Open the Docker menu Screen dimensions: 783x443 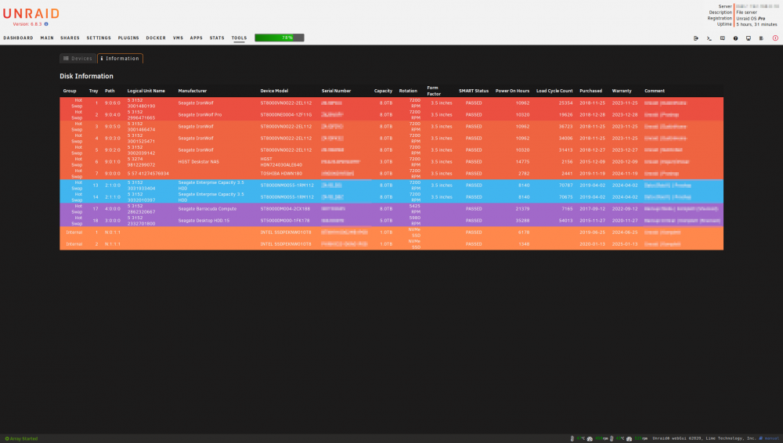(156, 38)
